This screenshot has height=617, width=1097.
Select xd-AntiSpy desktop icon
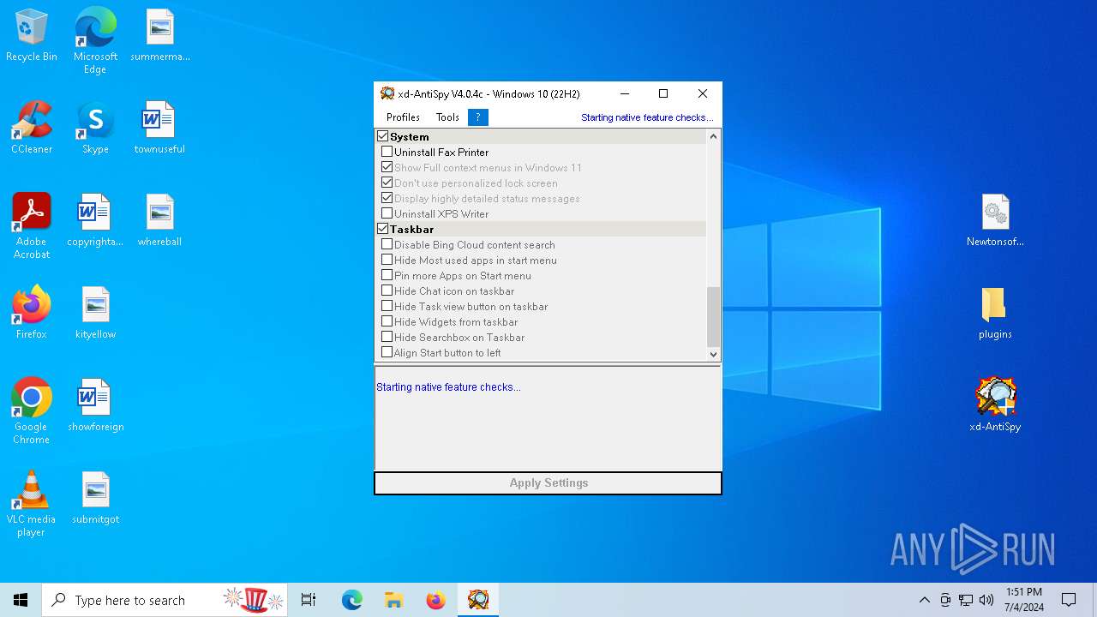995,405
